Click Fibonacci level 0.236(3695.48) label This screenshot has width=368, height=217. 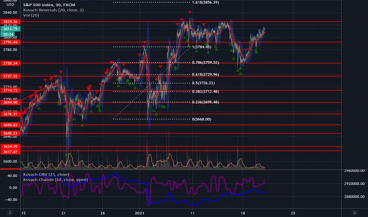[205, 102]
